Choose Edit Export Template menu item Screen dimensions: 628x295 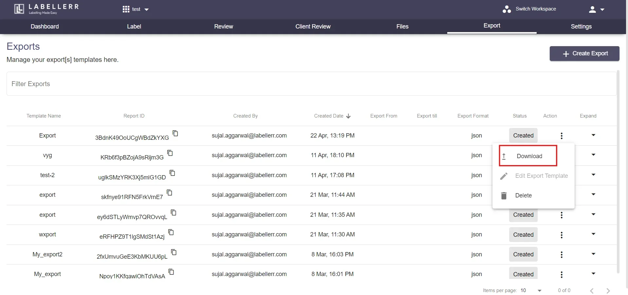pyautogui.click(x=533, y=176)
